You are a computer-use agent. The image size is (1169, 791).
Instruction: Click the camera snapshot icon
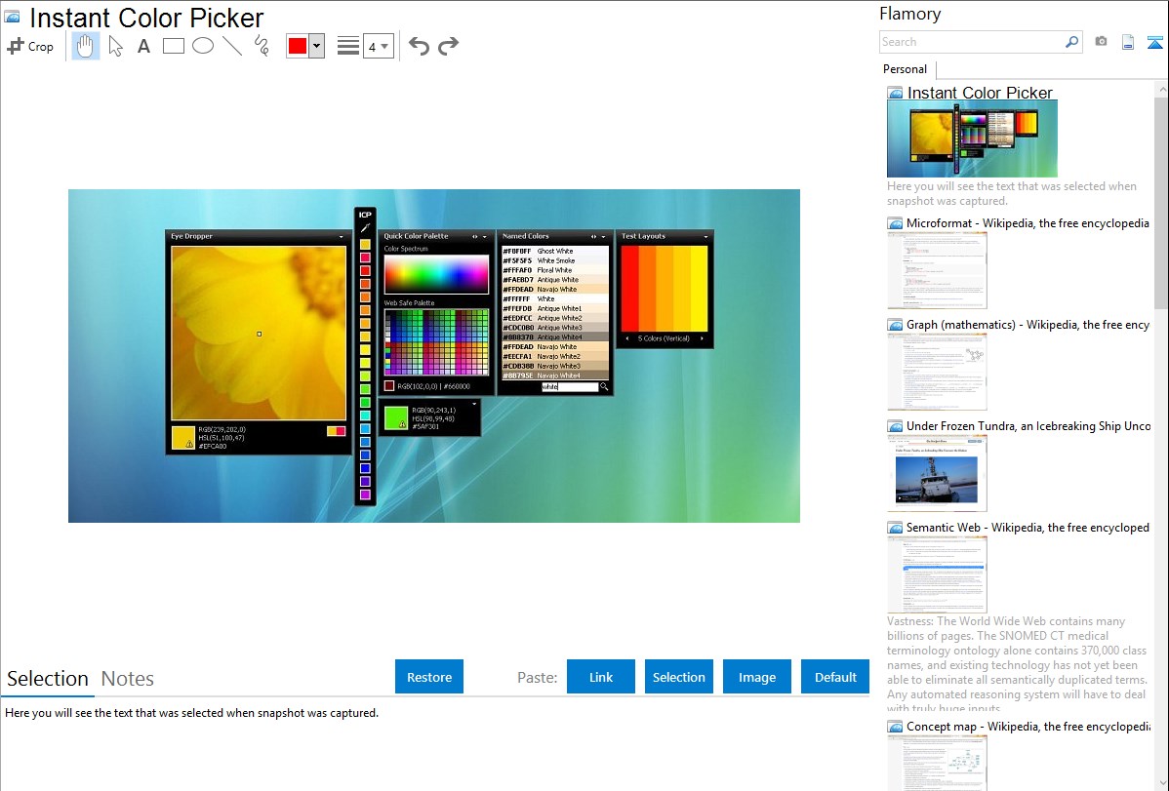(x=1101, y=42)
